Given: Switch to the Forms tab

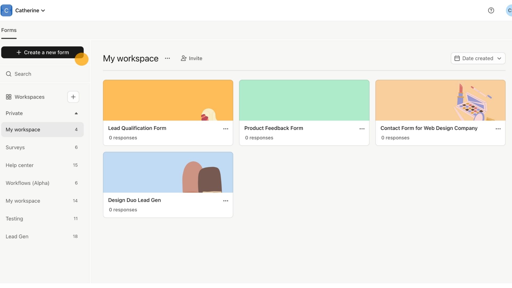Looking at the screenshot, I should [x=9, y=30].
